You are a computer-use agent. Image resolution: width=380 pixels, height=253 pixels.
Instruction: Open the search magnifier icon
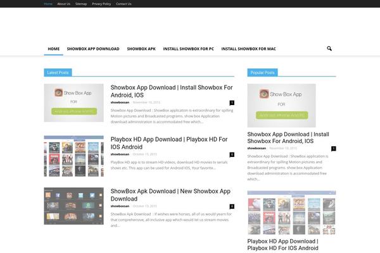pos(329,49)
